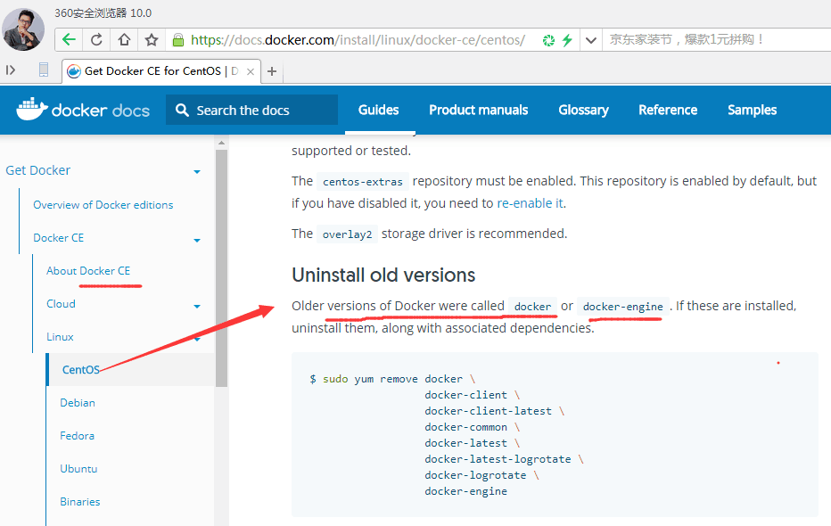Viewport: 831px width, 526px height.
Task: Click the search magnifier icon
Action: tap(182, 110)
